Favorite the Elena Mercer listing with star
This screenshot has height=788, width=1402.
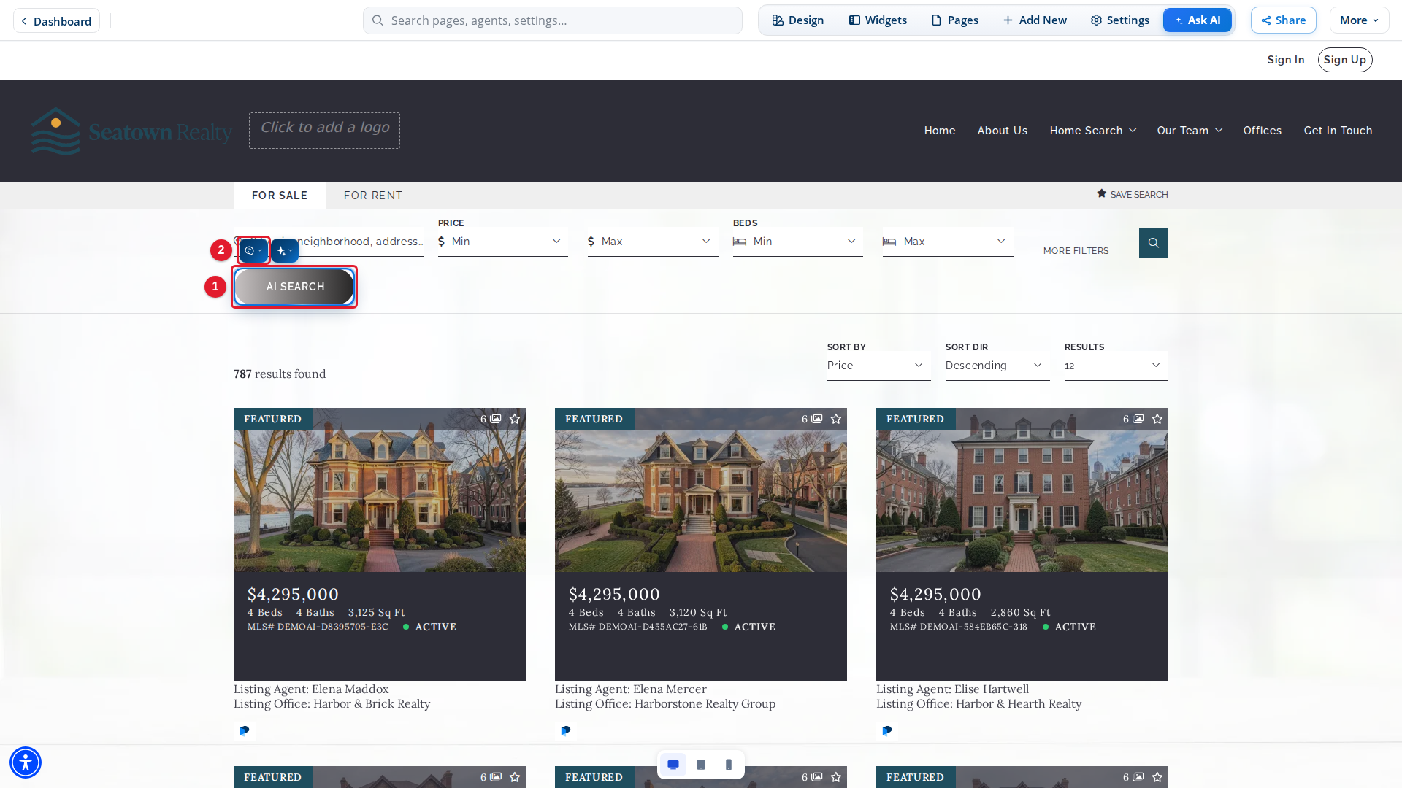tap(836, 419)
